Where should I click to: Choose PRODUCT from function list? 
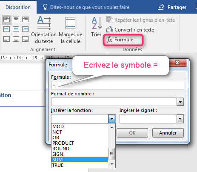(80, 143)
